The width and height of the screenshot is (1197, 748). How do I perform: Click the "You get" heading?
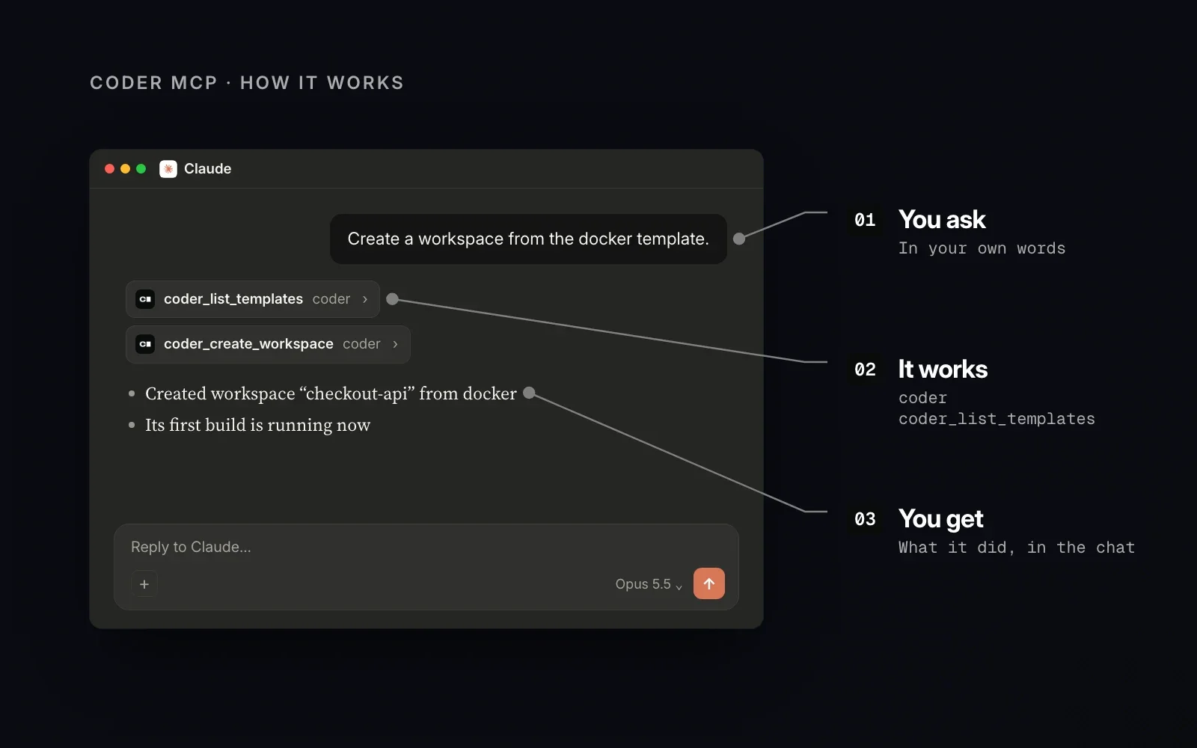(941, 519)
